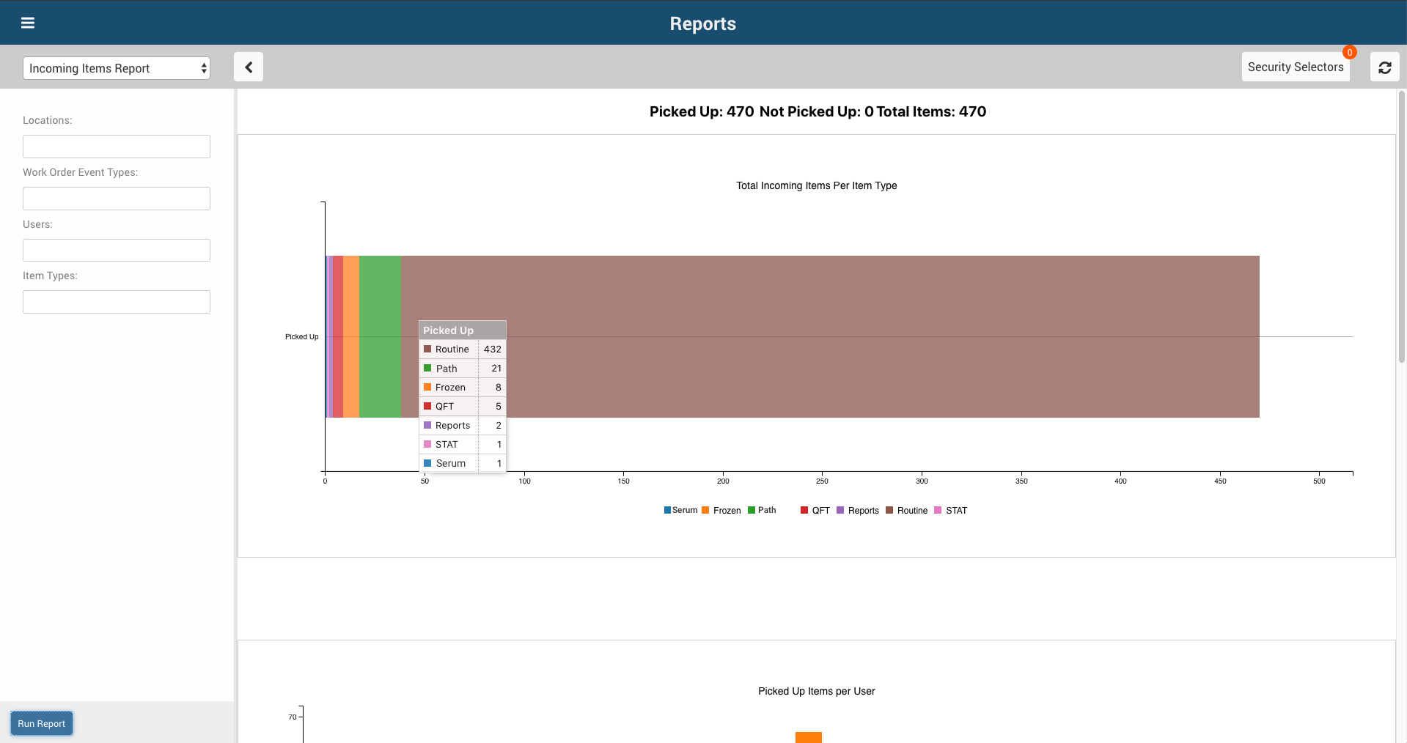1407x743 pixels.
Task: Click the back chevron to collapse the filters
Action: pyautogui.click(x=249, y=67)
